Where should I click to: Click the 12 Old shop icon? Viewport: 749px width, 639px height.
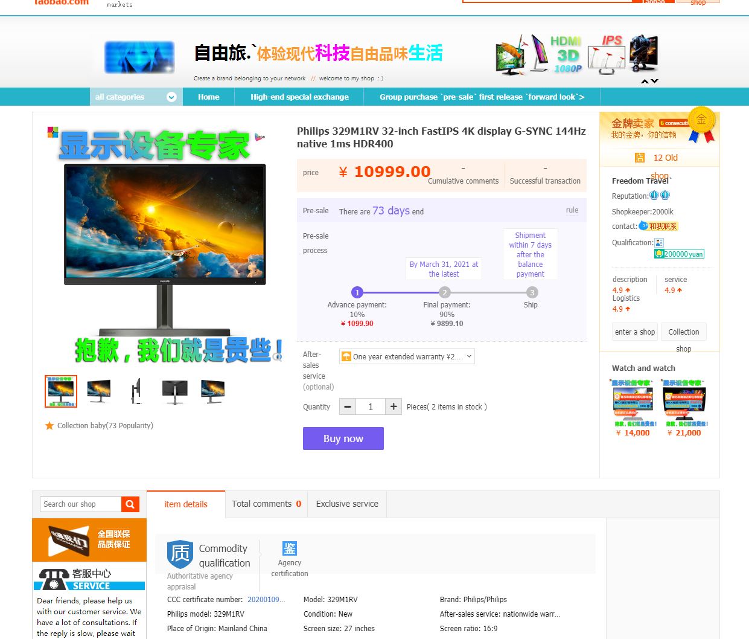pos(640,158)
